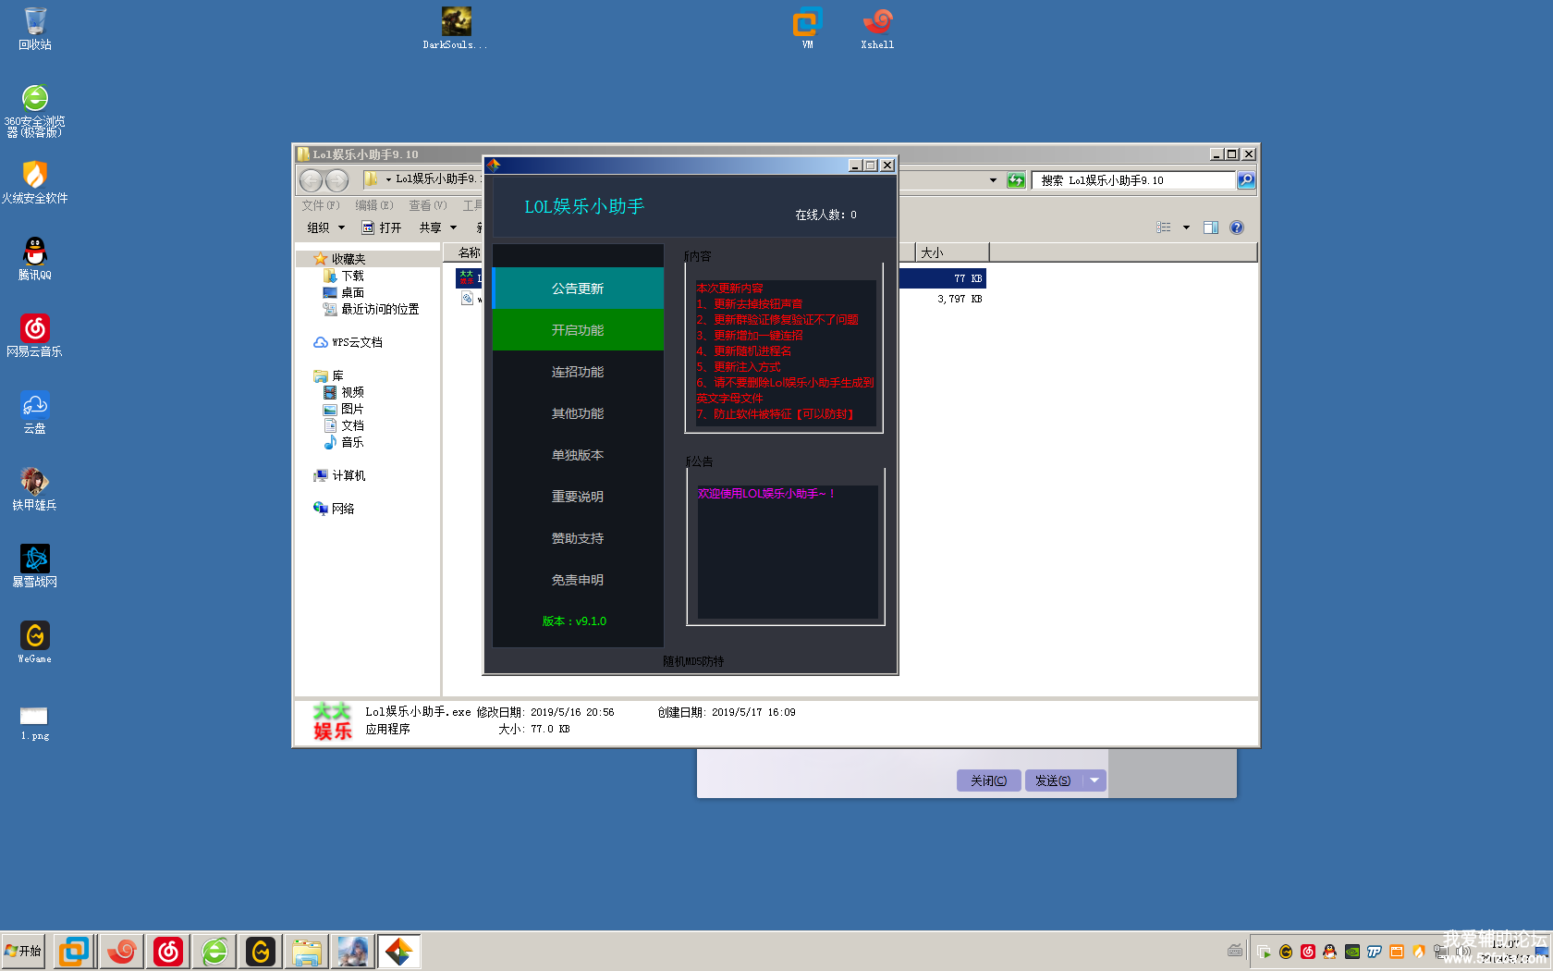Screen dimensions: 1553x971
Task: Open the 发送 button dropdown arrow
Action: point(1094,780)
